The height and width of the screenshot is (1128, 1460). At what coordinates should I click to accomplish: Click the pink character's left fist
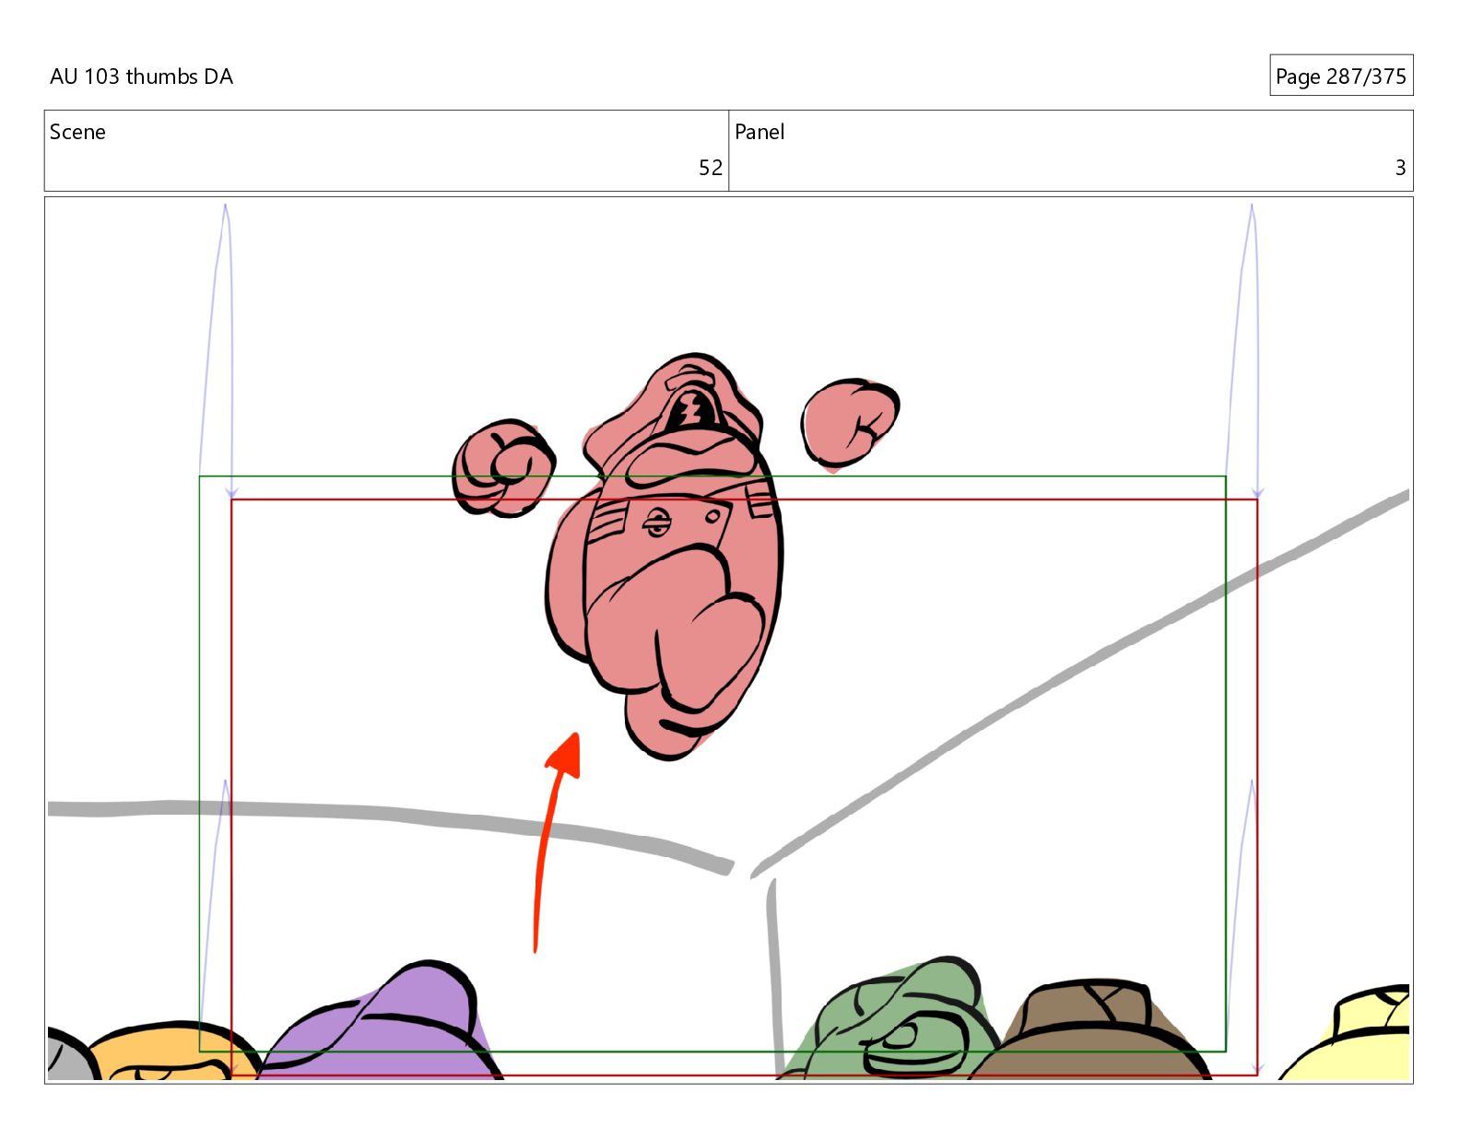[x=502, y=468]
